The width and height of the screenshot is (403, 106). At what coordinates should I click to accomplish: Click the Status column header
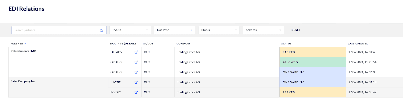pos(286,44)
